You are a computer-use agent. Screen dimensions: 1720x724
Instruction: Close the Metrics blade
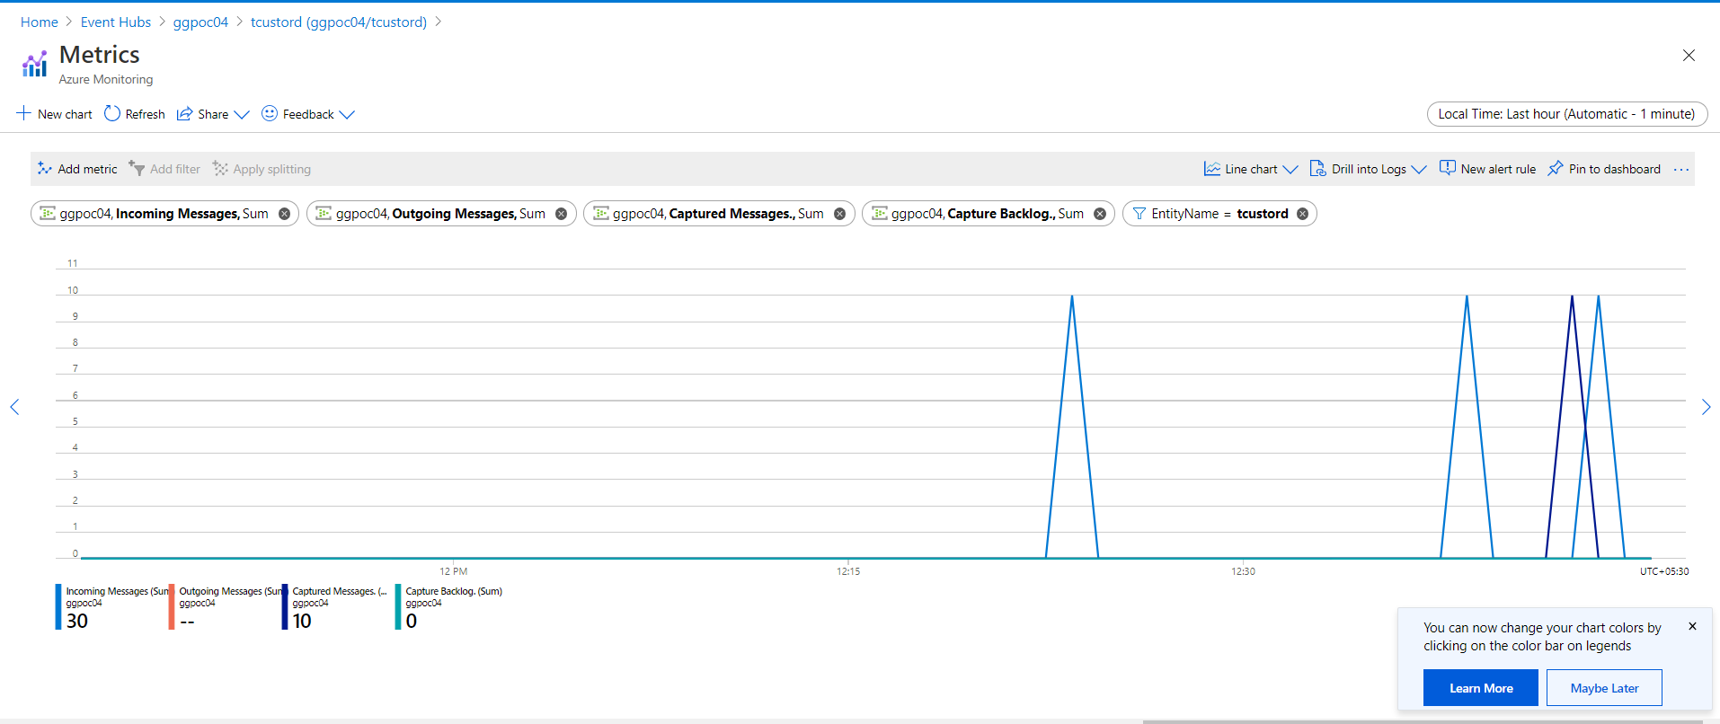pos(1689,56)
